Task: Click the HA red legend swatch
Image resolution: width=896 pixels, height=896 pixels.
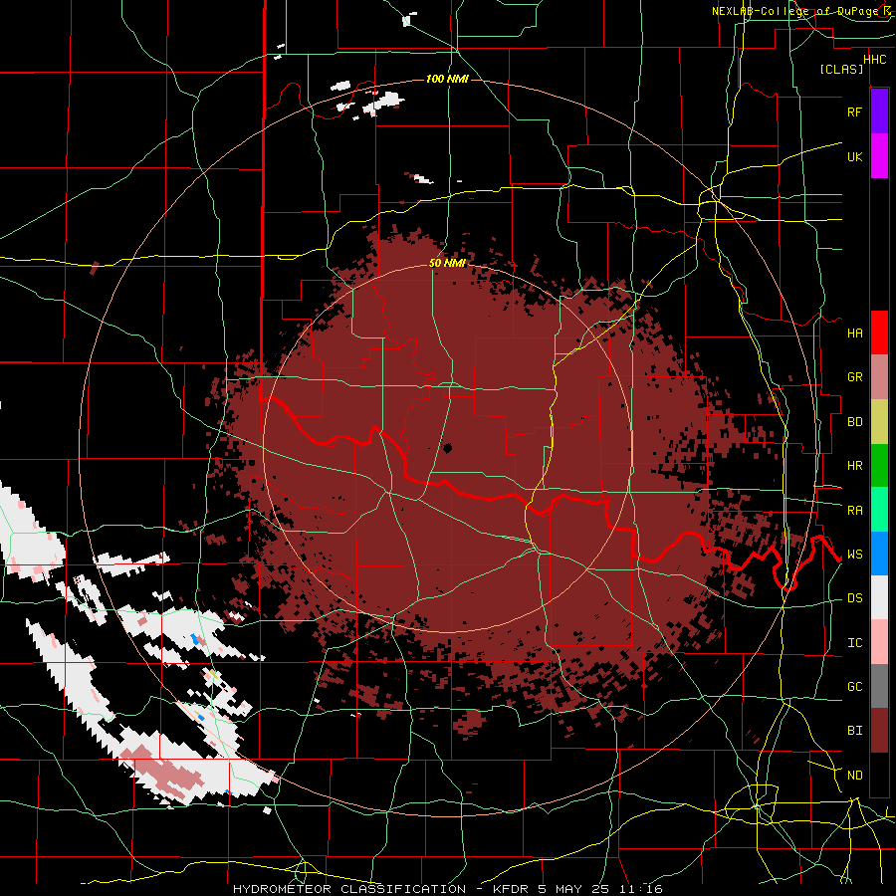Action: coord(879,333)
